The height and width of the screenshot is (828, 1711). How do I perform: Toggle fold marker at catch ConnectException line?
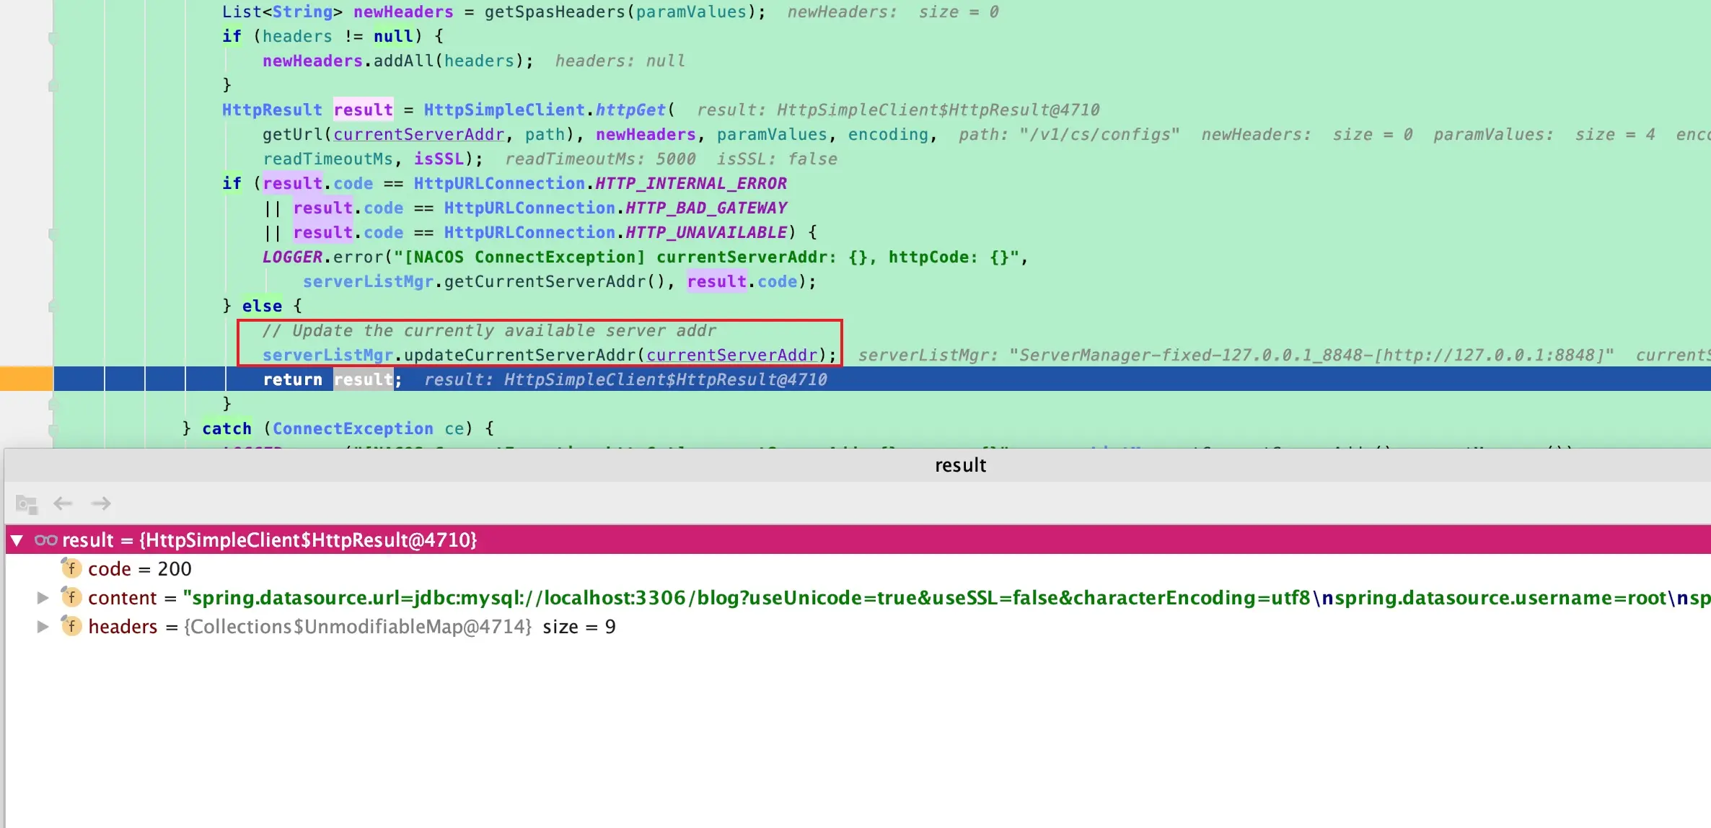pyautogui.click(x=53, y=429)
